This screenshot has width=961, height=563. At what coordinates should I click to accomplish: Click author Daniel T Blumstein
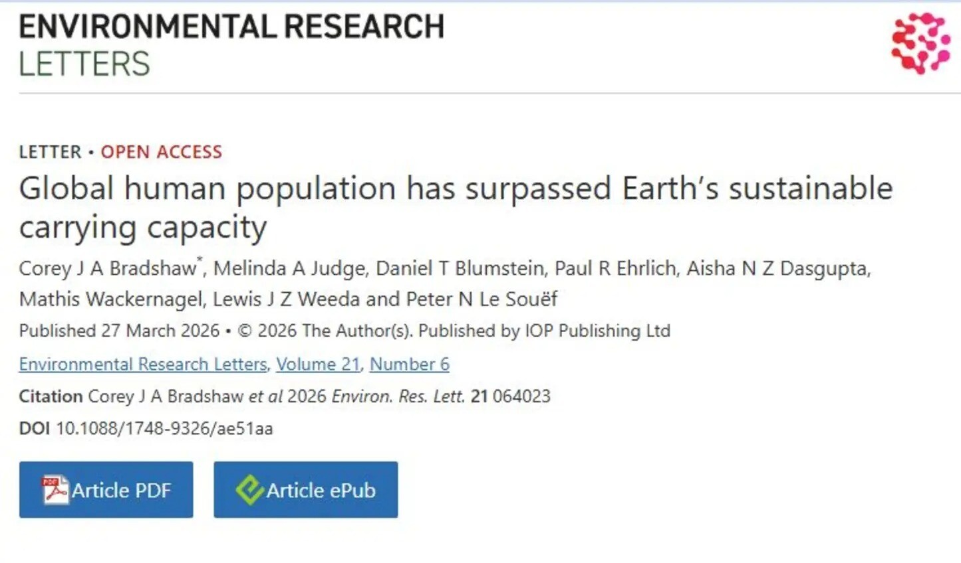click(x=460, y=268)
